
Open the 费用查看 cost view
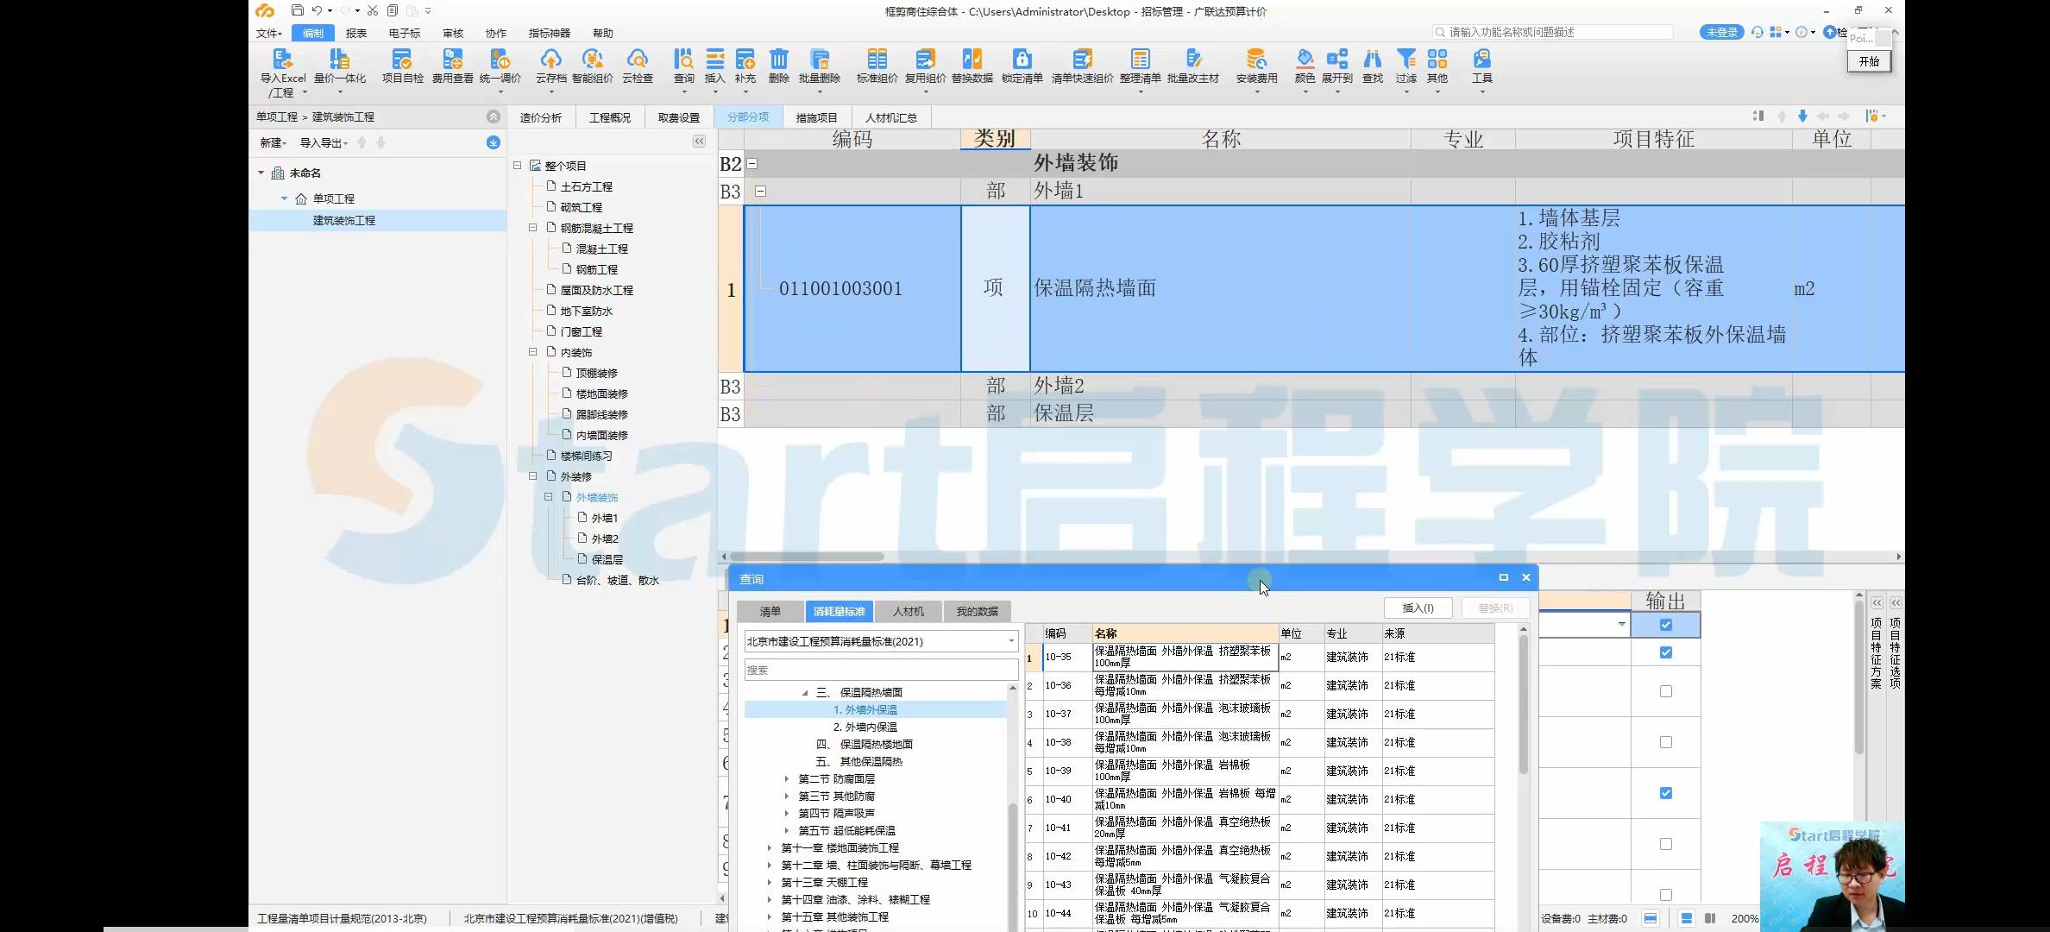(452, 66)
